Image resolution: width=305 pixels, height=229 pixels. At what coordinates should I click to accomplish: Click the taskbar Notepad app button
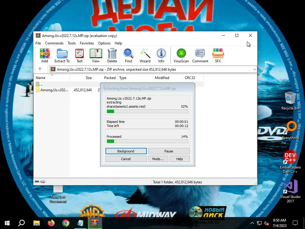click(x=80, y=223)
